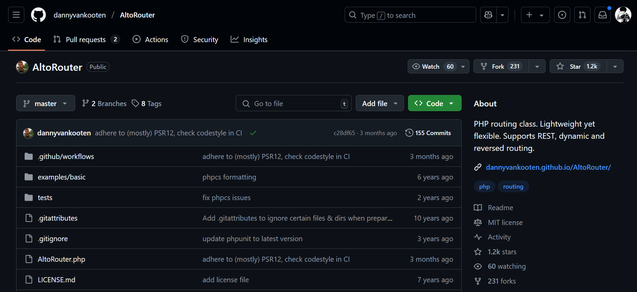Click the MIT license scale icon
Screen dimensions: 637x292
(478, 223)
